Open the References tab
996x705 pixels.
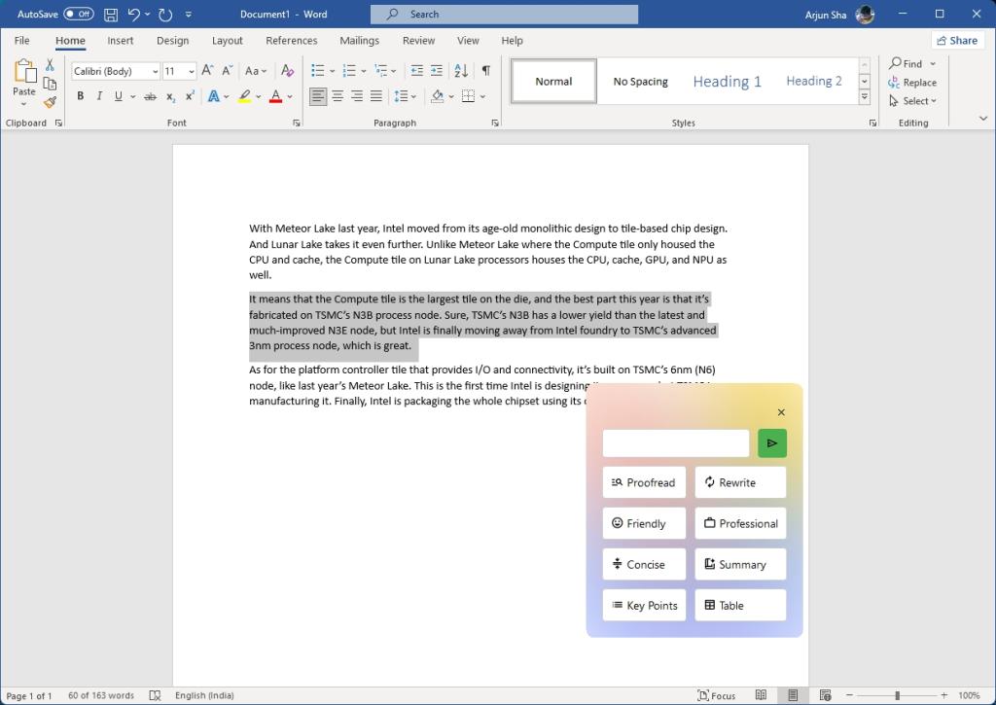pos(291,40)
